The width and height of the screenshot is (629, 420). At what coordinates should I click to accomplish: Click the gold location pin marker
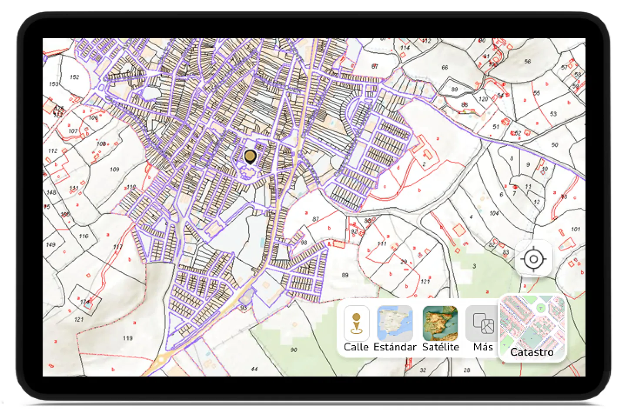(250, 157)
